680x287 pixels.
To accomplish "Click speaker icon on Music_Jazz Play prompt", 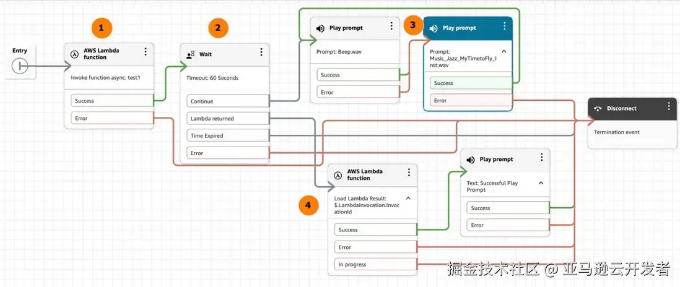I will pos(434,28).
